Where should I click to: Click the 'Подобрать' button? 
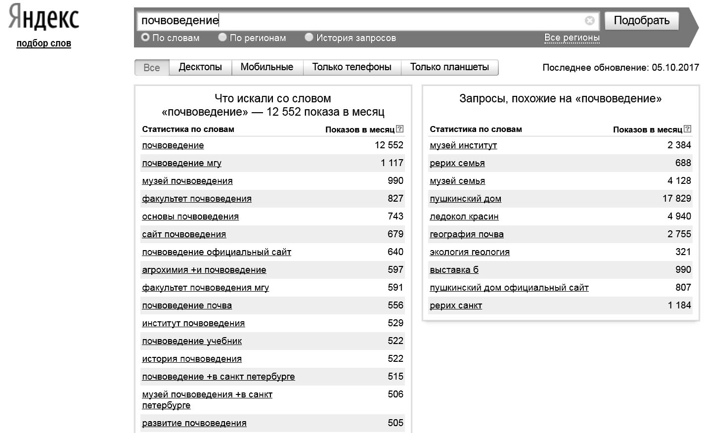pos(642,21)
